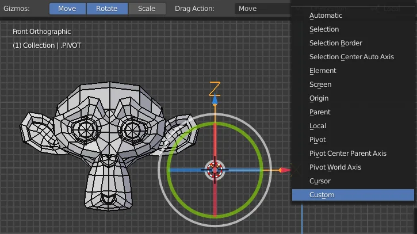Select the highlighted Custom entry

(x=353, y=195)
